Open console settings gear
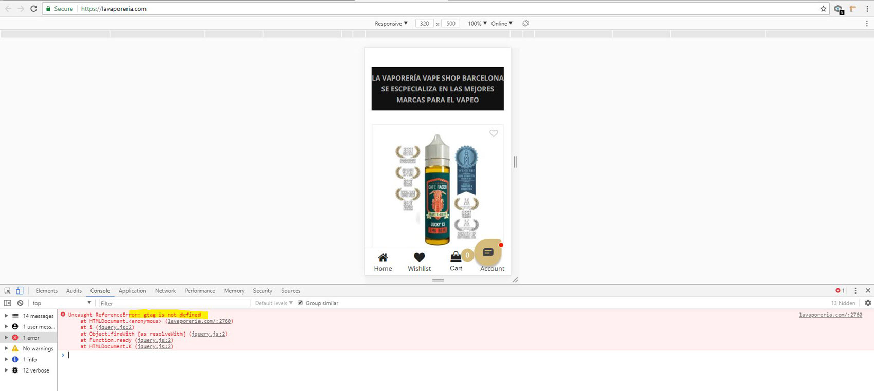 tap(868, 303)
